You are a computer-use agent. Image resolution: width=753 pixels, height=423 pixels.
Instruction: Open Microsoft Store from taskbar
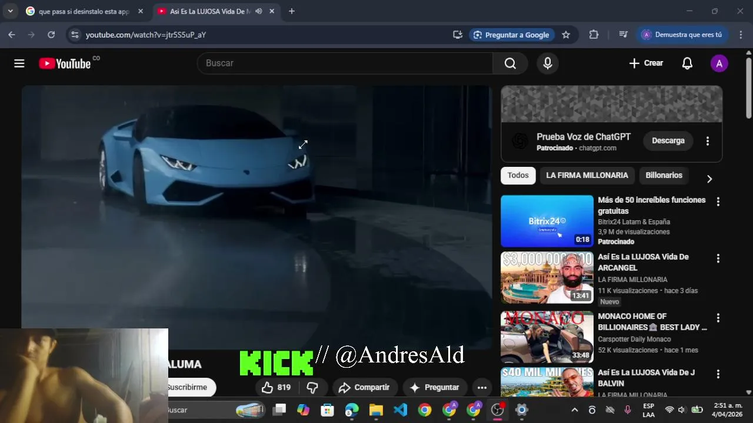click(x=327, y=409)
